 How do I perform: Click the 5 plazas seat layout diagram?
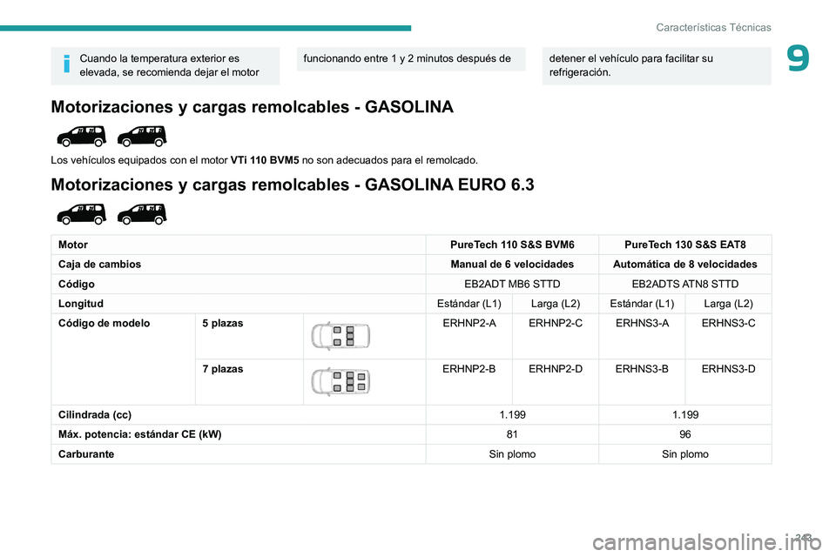coord(341,336)
